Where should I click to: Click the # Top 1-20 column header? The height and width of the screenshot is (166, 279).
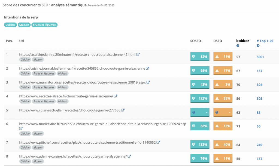tap(265, 41)
